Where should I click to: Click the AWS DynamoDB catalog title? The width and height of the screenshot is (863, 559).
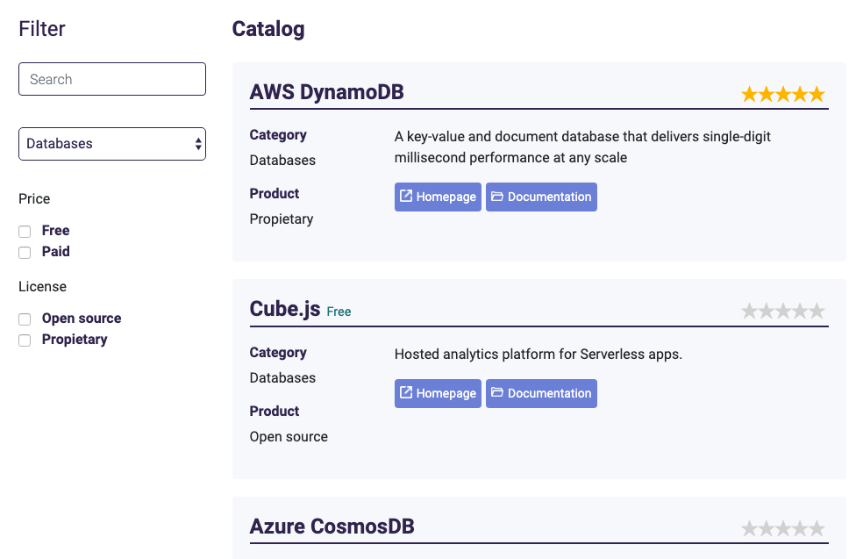(x=326, y=92)
